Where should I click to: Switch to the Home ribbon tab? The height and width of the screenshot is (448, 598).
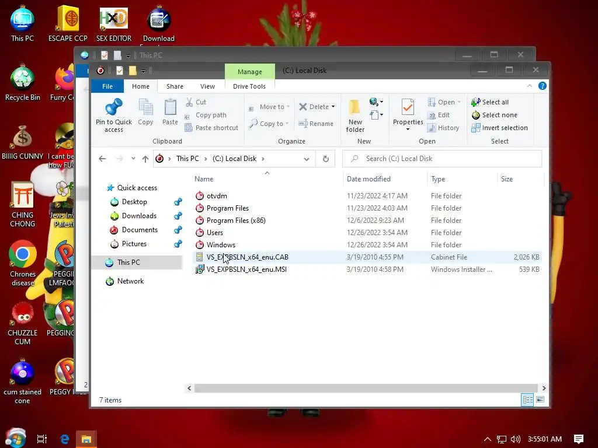tap(141, 86)
